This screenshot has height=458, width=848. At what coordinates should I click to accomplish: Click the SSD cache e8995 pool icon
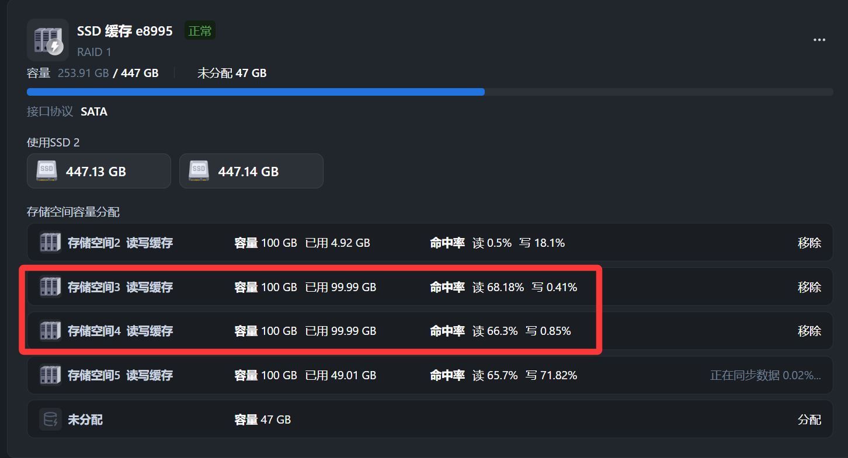point(48,40)
